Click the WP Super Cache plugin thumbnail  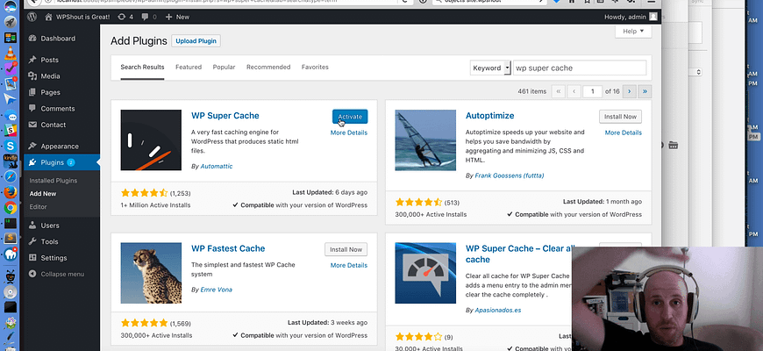click(x=151, y=140)
